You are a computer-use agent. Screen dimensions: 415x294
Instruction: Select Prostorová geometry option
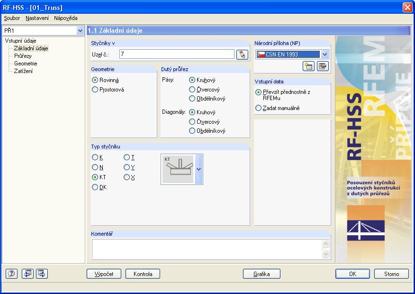click(108, 90)
